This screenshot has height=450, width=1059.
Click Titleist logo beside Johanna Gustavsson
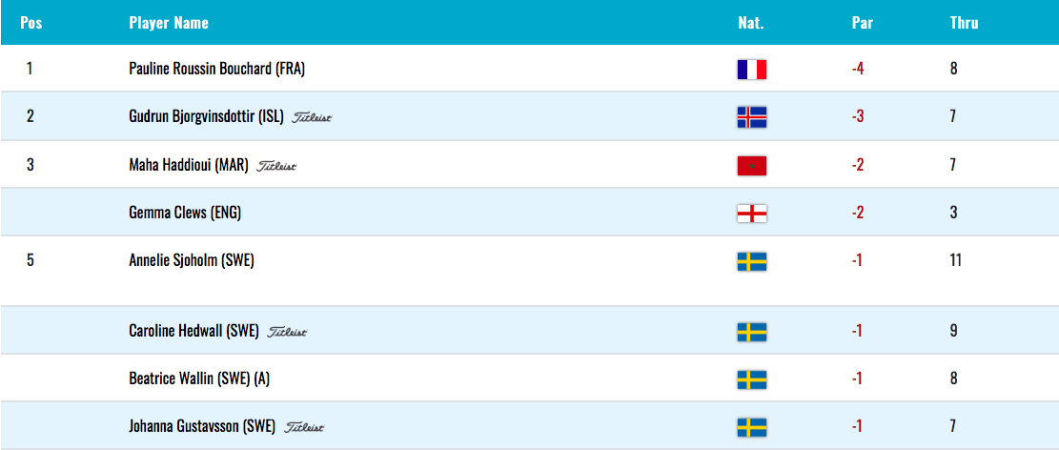pyautogui.click(x=305, y=428)
